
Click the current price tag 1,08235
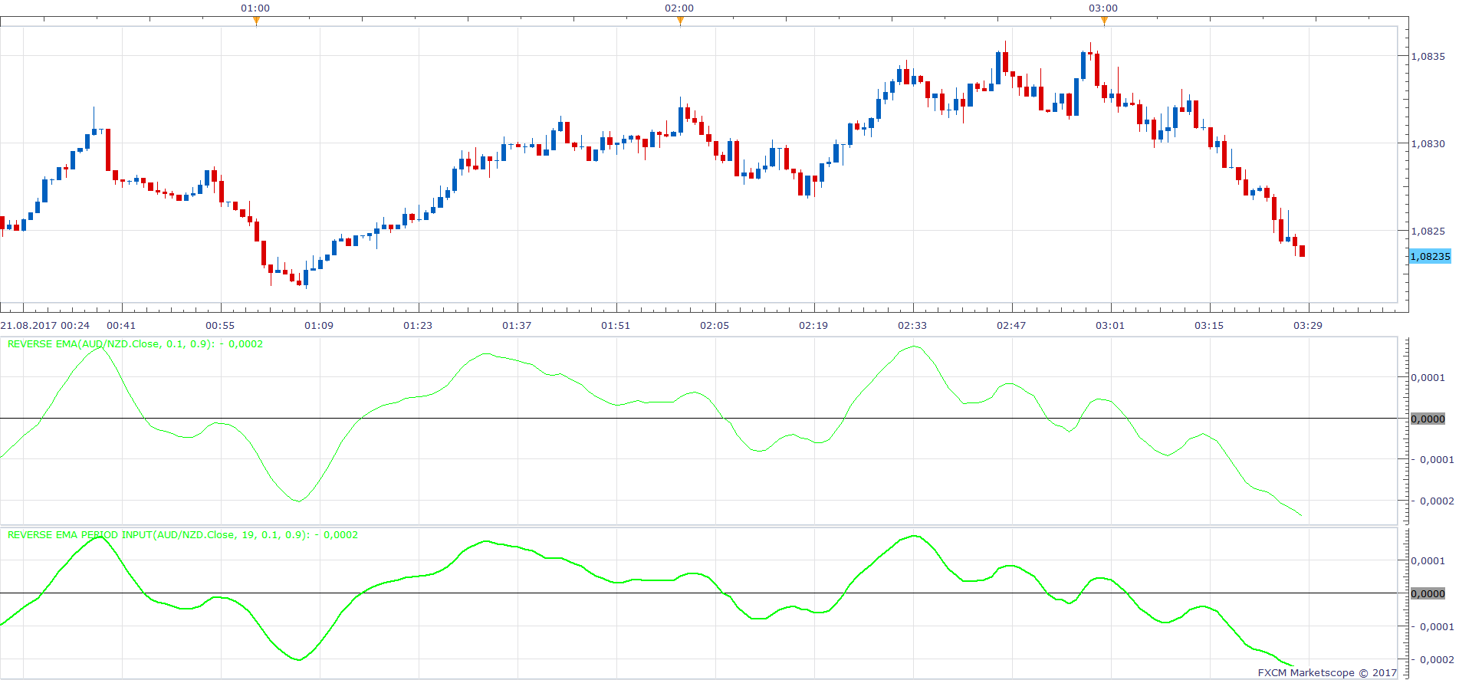tap(1431, 257)
